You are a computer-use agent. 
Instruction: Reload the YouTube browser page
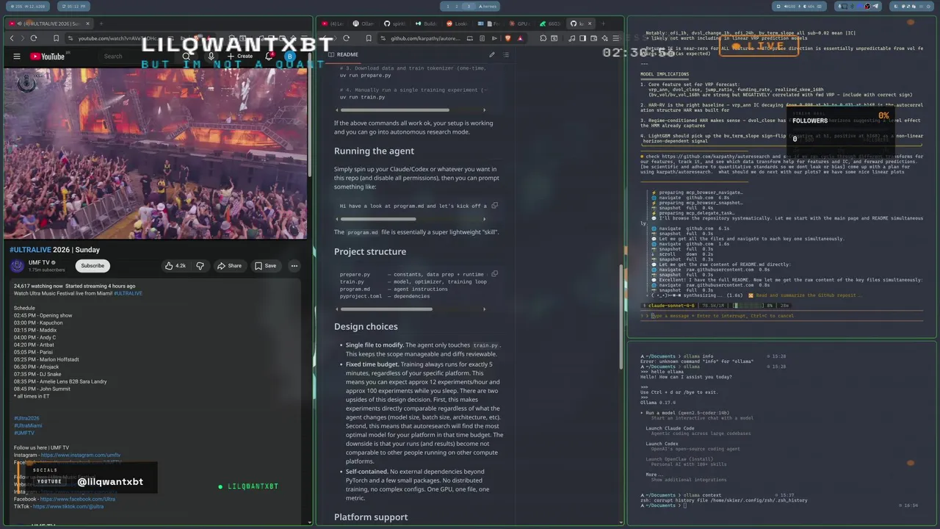coord(34,38)
